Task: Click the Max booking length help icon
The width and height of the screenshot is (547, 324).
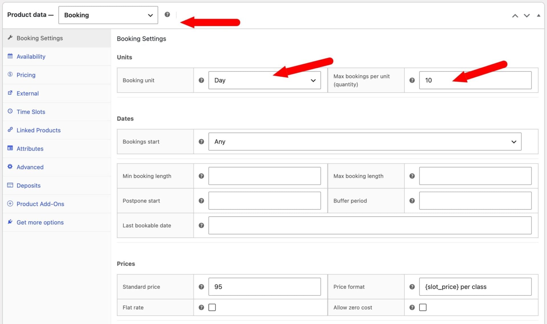Action: tap(412, 176)
